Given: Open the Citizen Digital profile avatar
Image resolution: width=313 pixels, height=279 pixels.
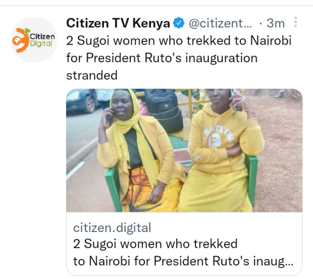Looking at the screenshot, I should (x=34, y=40).
